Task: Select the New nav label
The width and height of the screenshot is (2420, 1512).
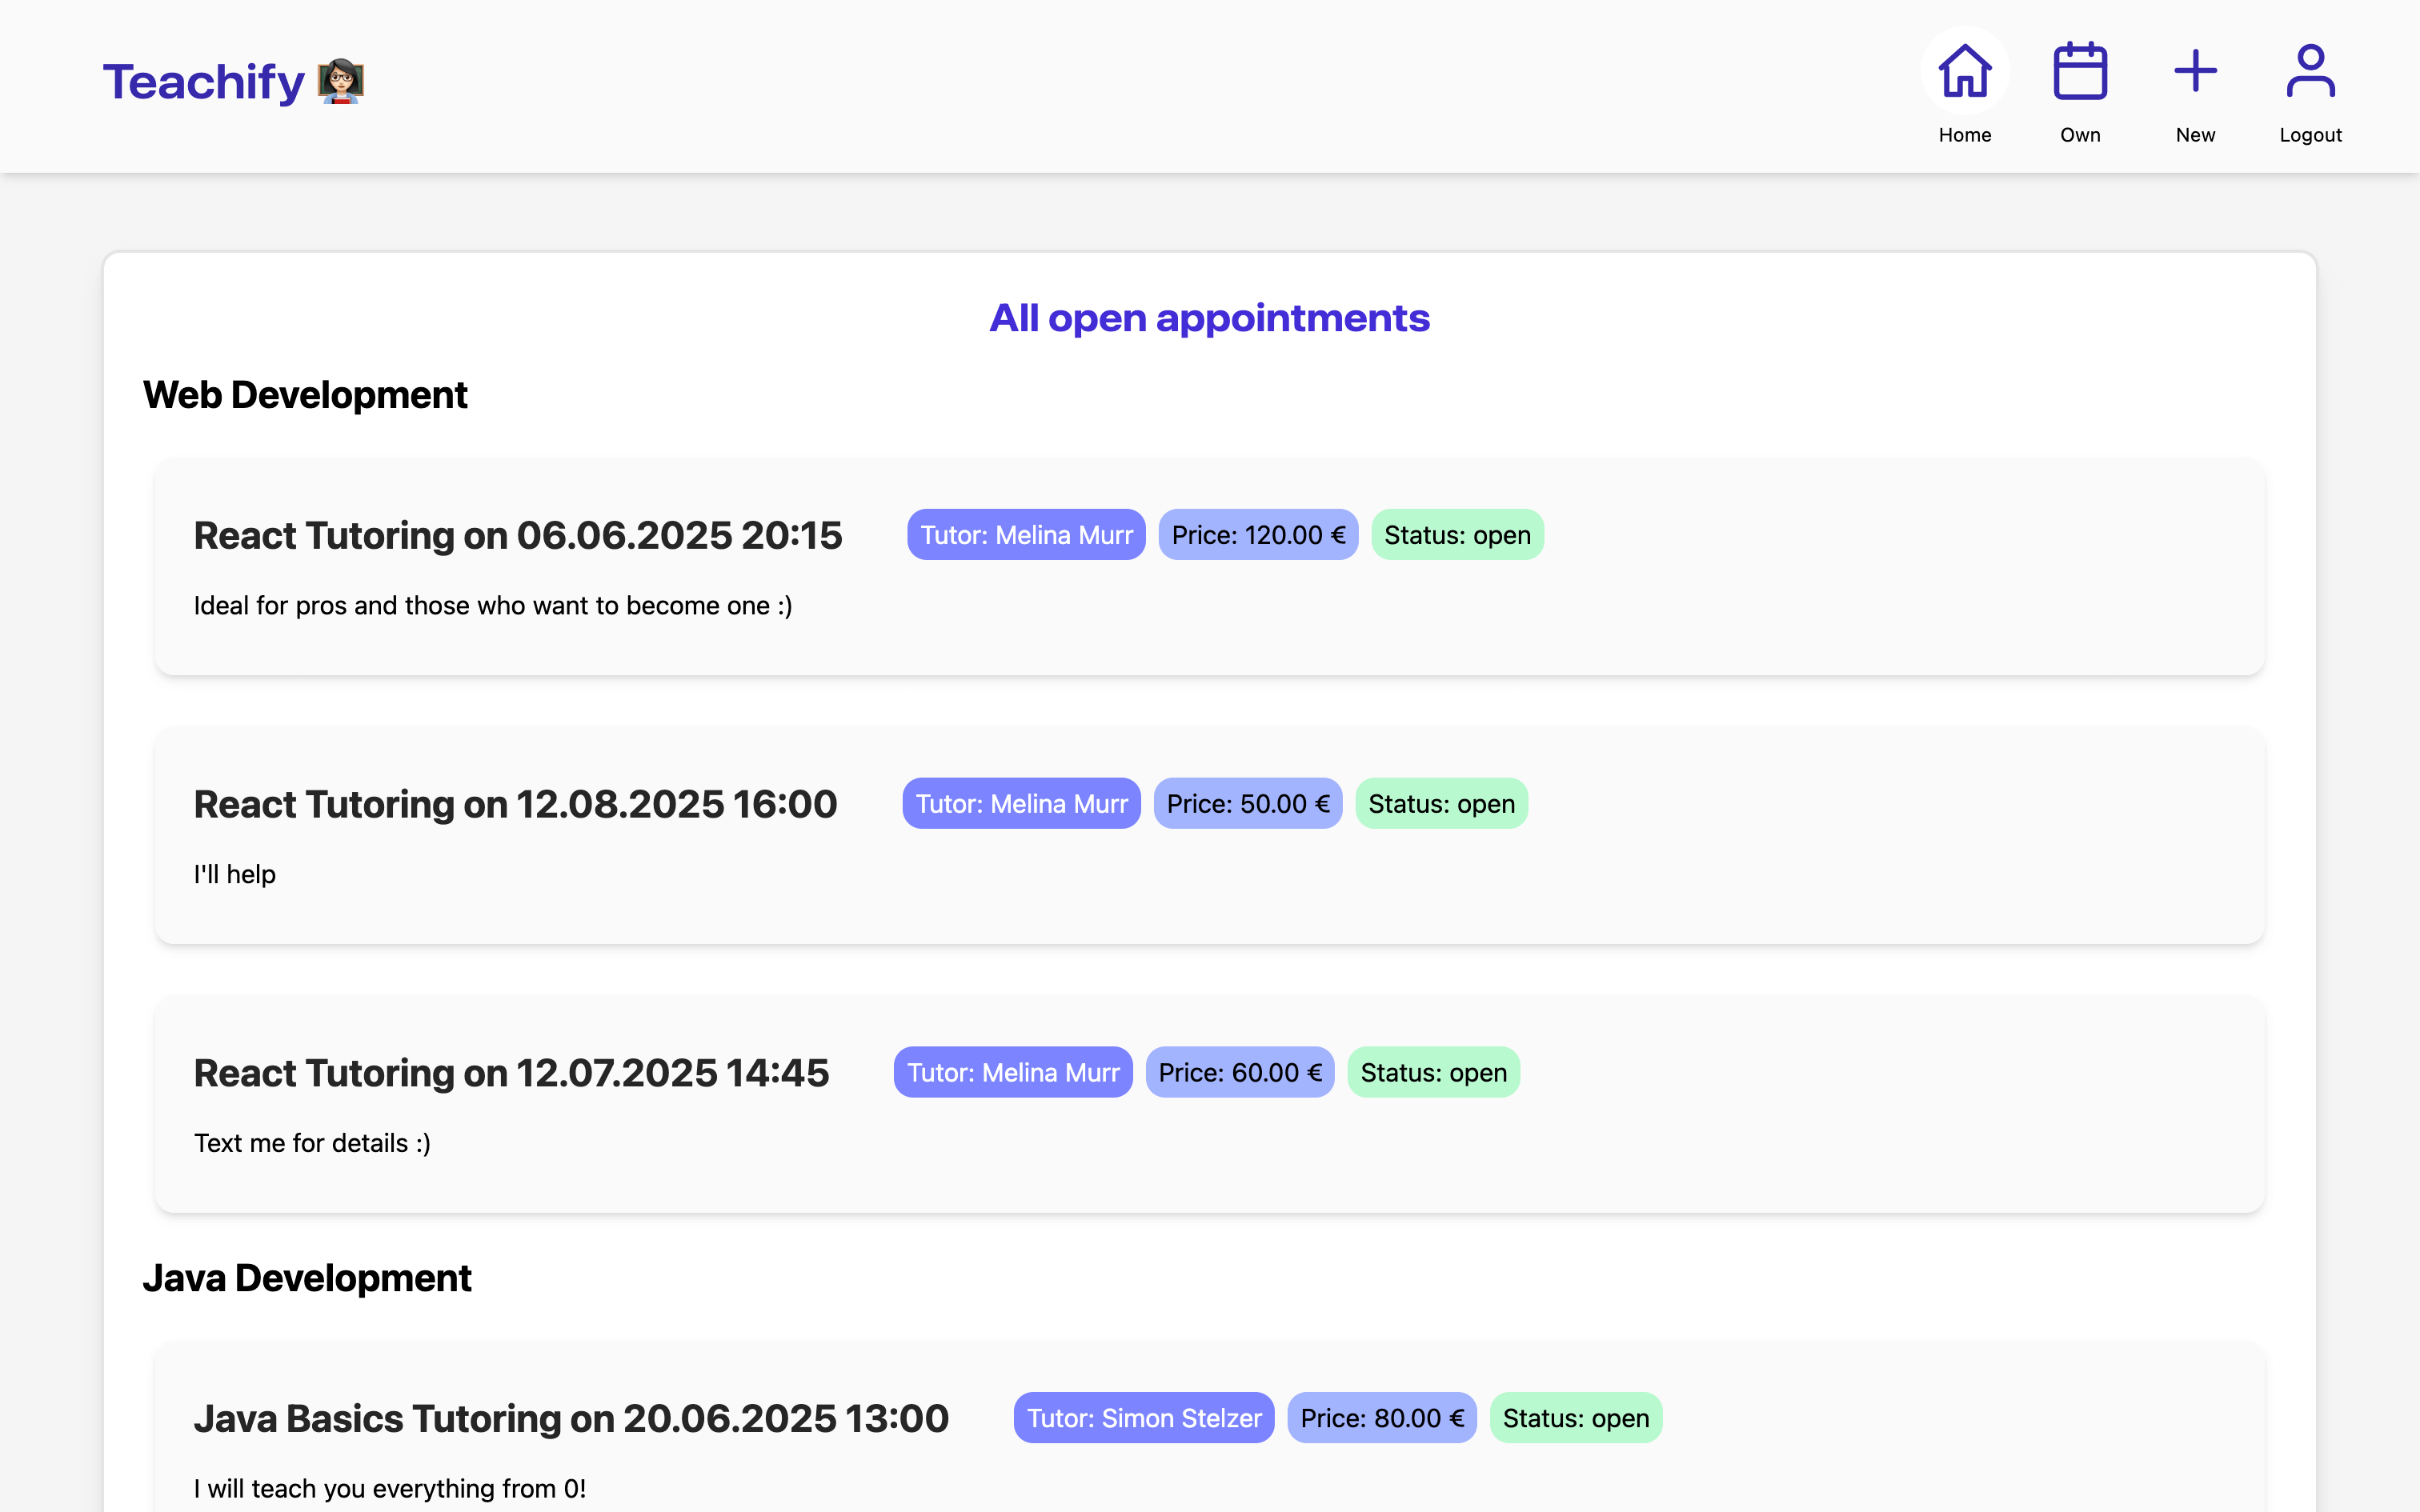Action: click(x=2195, y=135)
